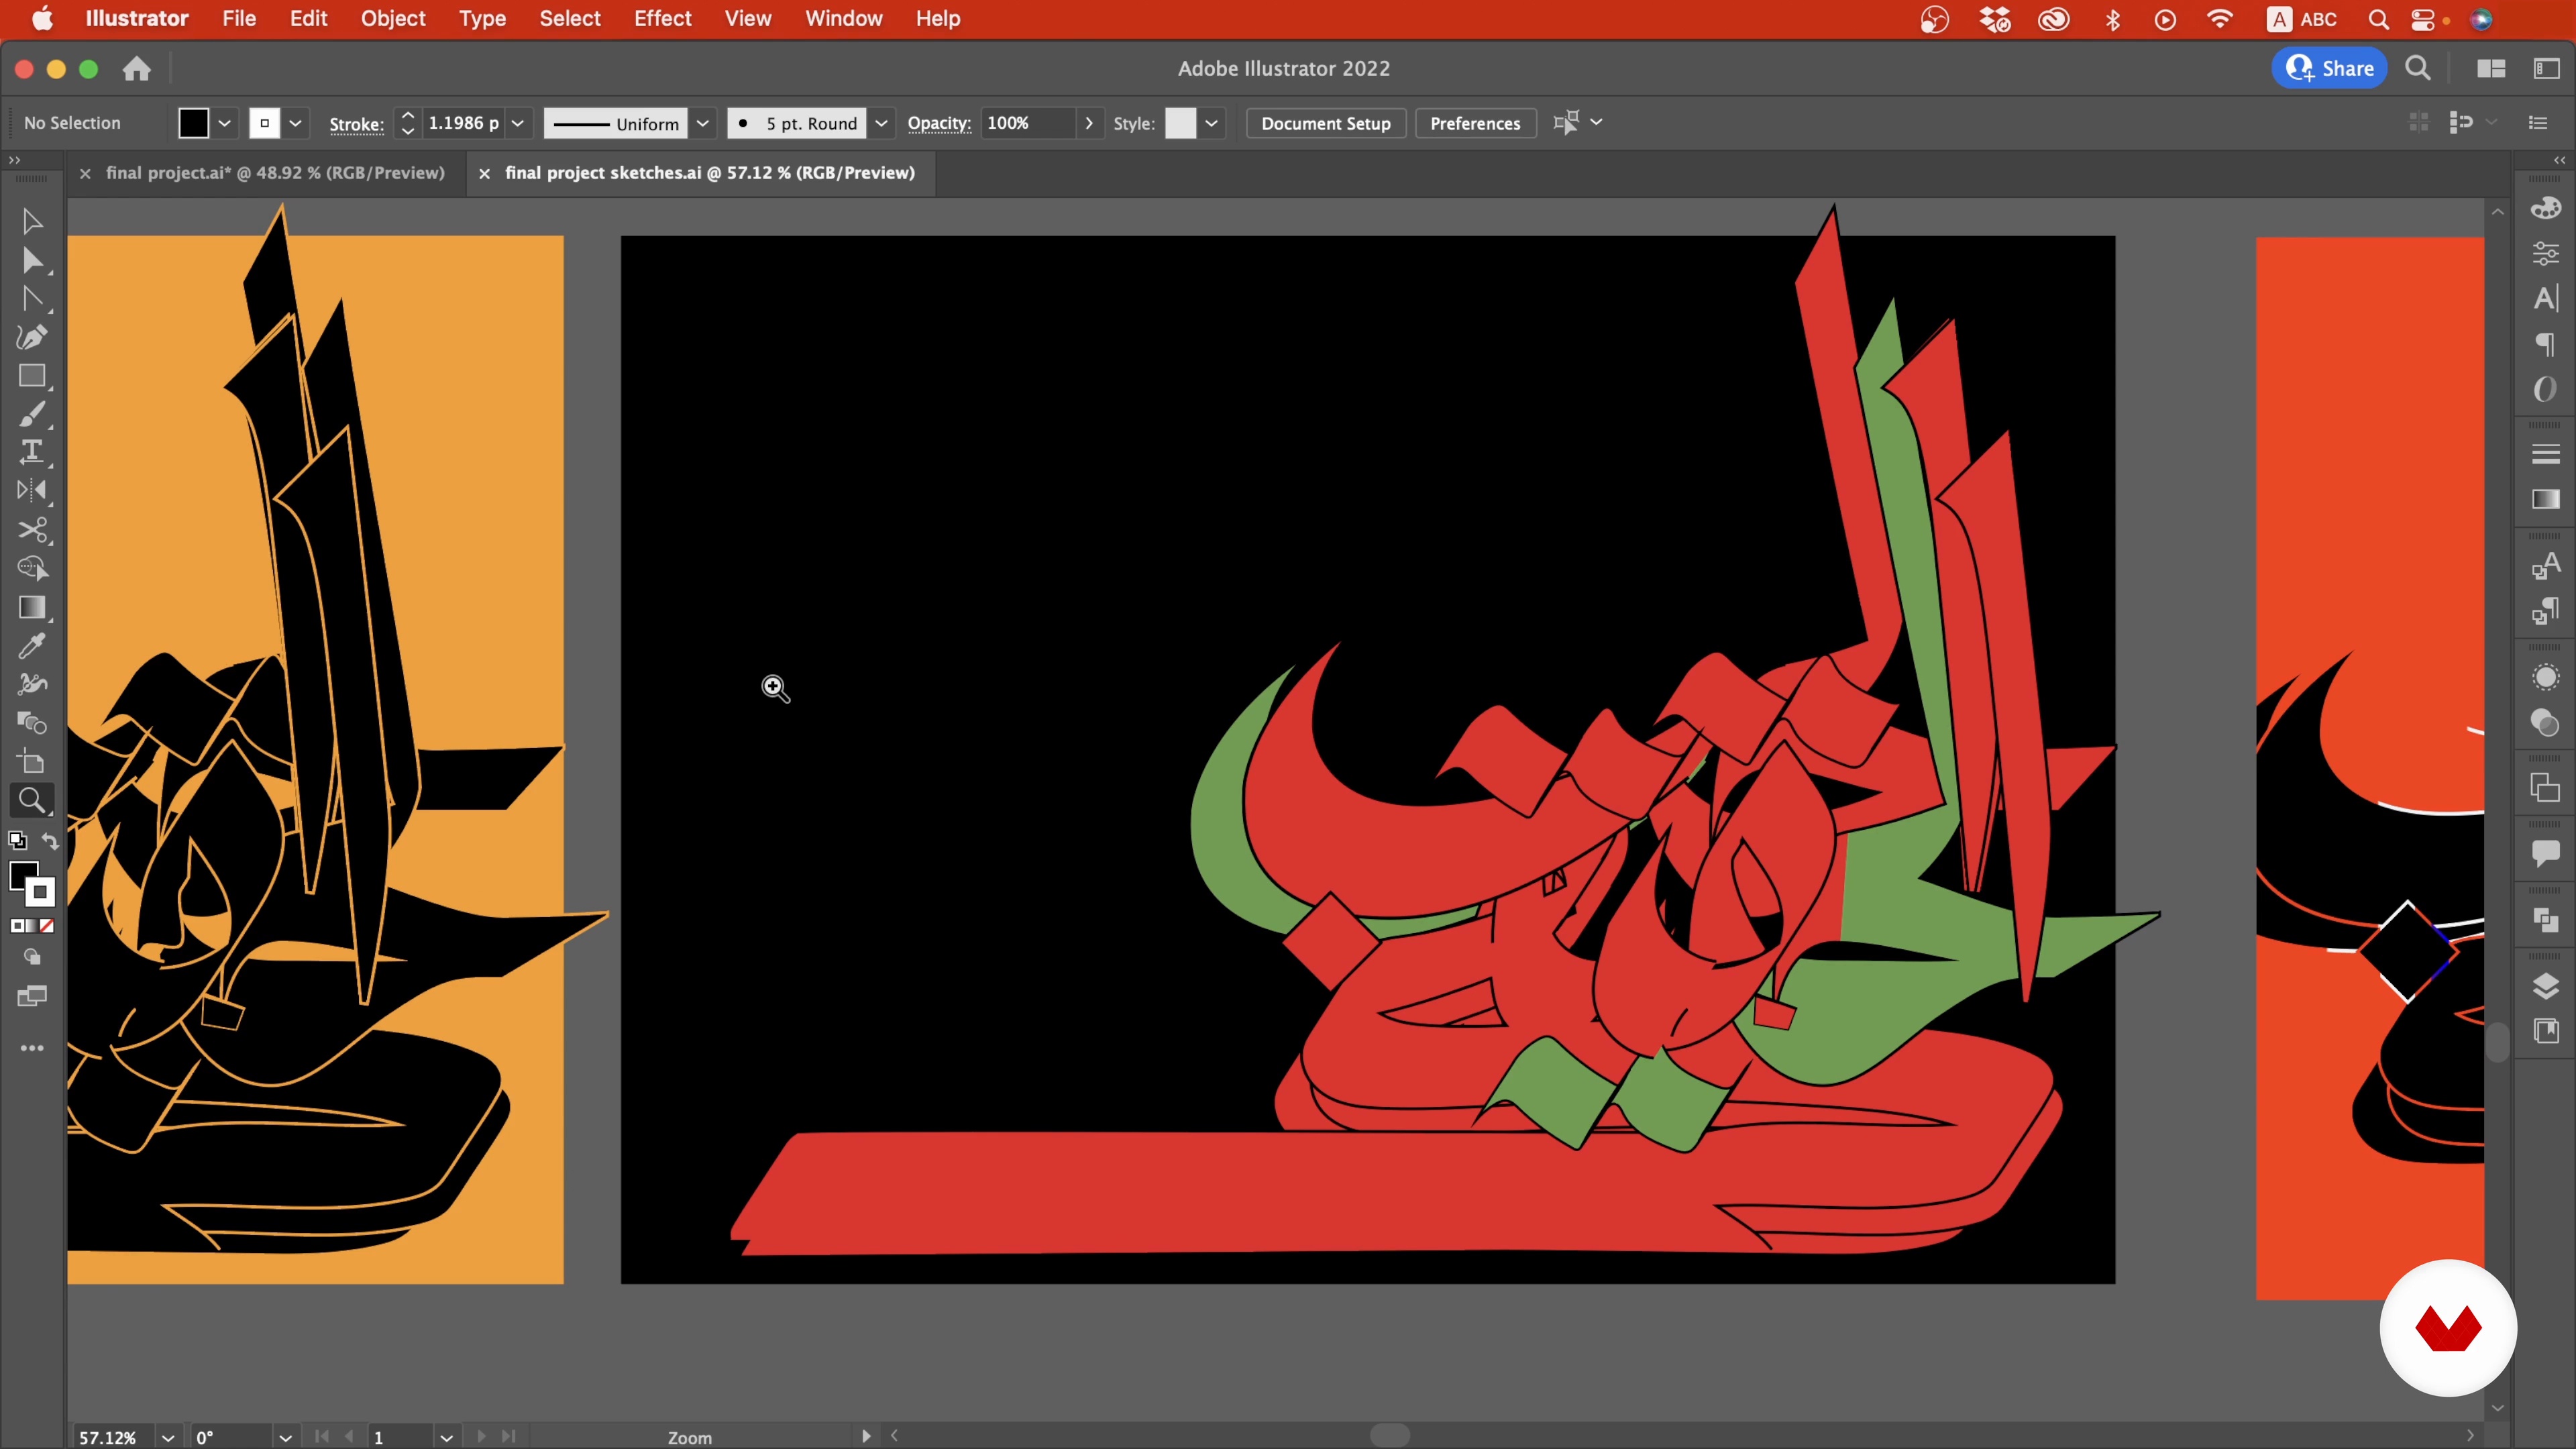This screenshot has height=1449, width=2576.
Task: Select the Type tool
Action: [31, 452]
